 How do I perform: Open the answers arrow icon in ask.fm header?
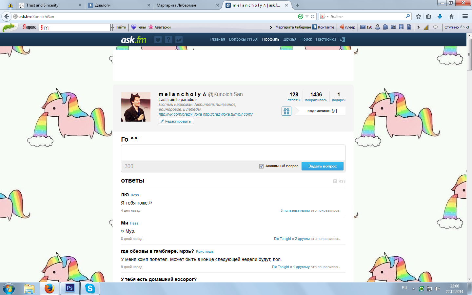tap(179, 40)
